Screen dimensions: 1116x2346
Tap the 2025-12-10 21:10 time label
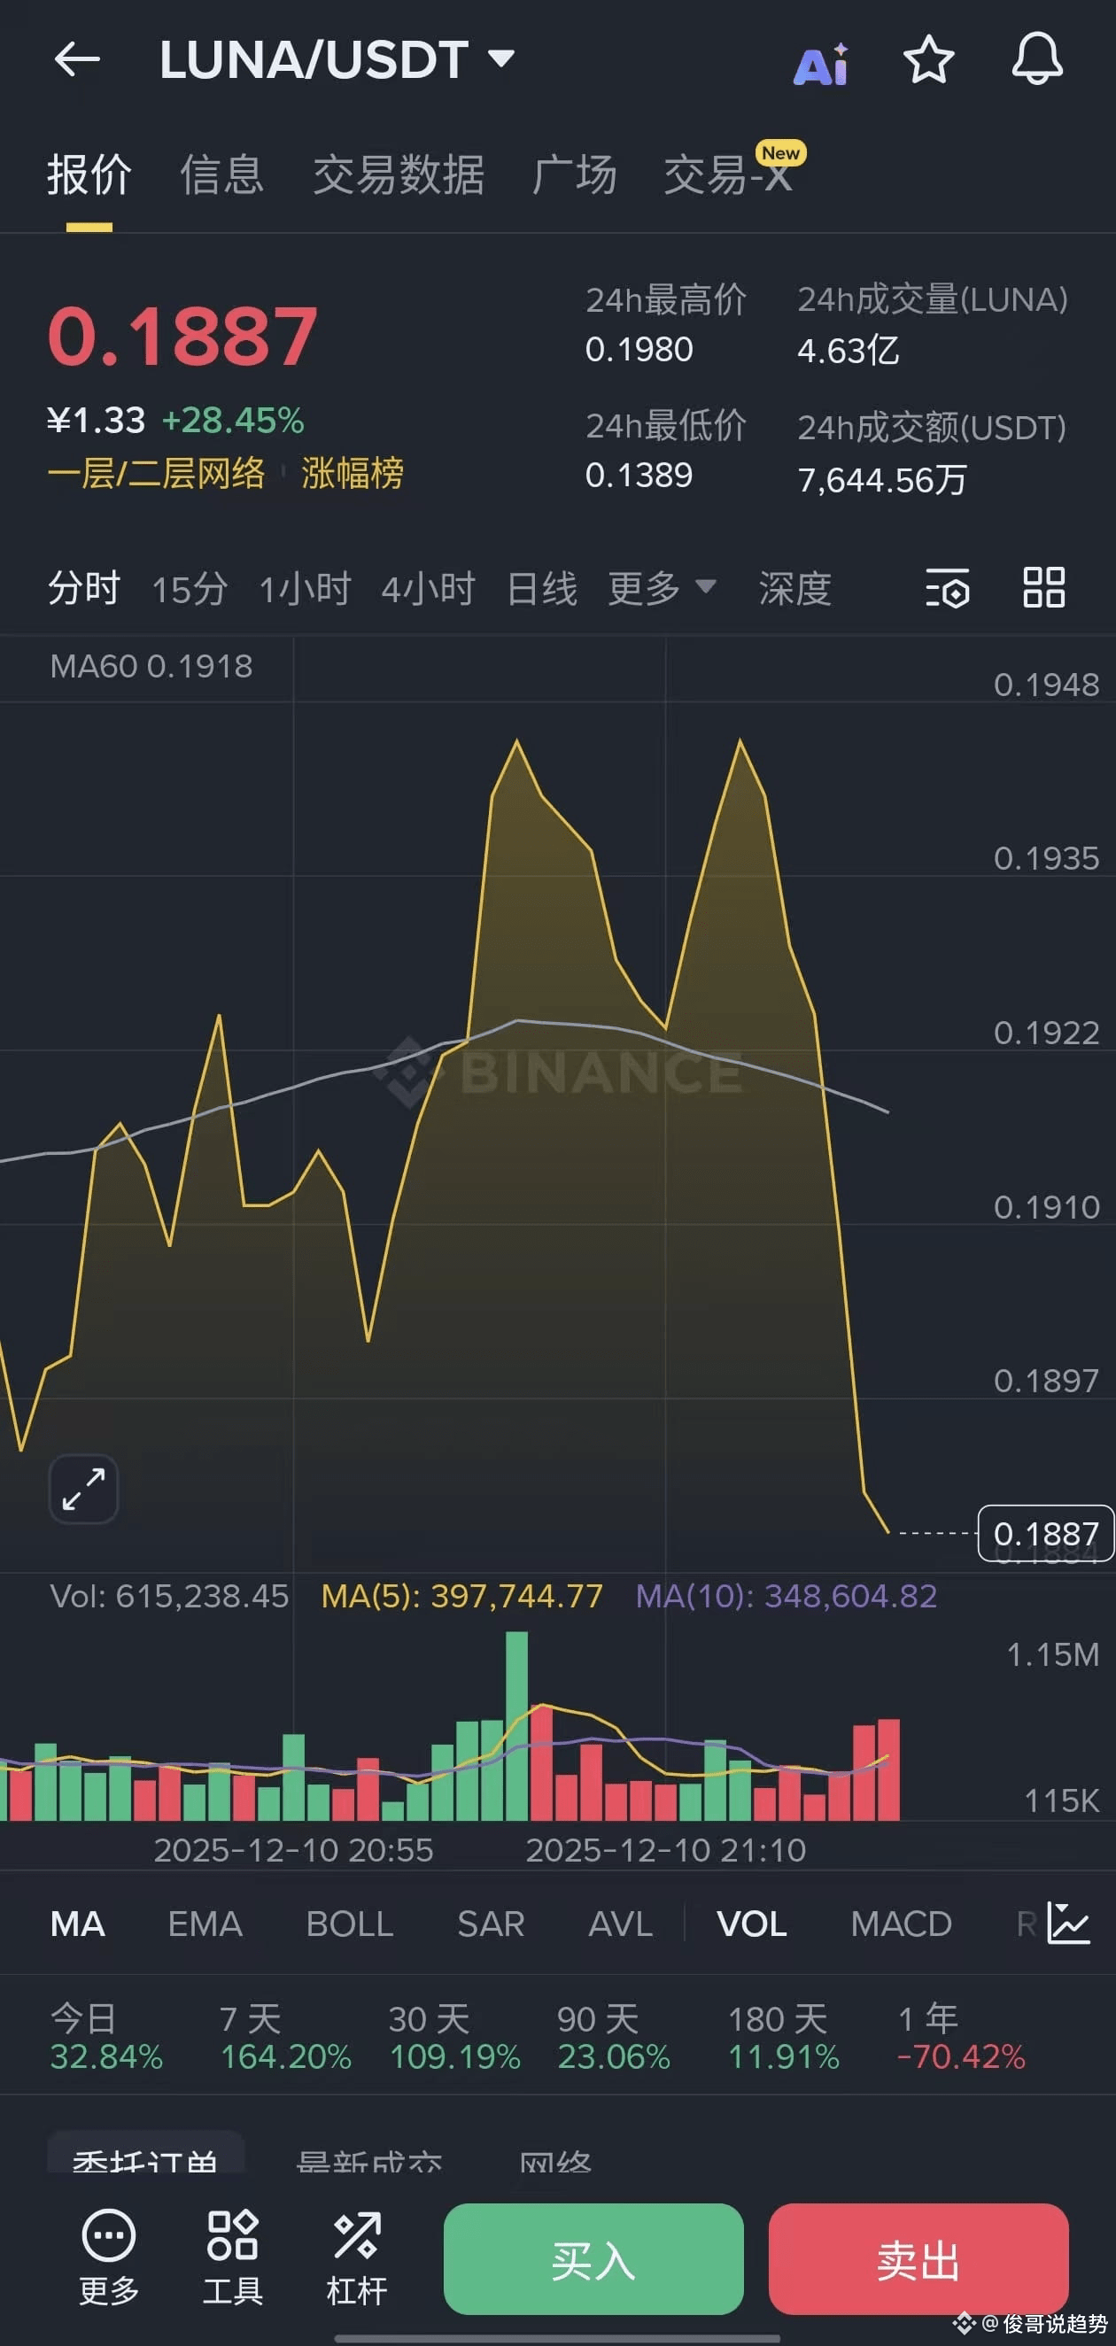click(x=666, y=1850)
